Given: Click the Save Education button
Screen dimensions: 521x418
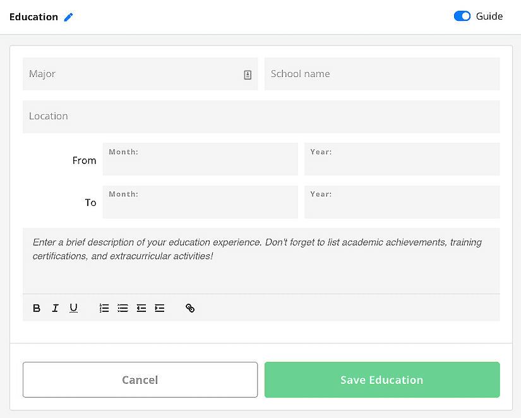Looking at the screenshot, I should click(382, 379).
